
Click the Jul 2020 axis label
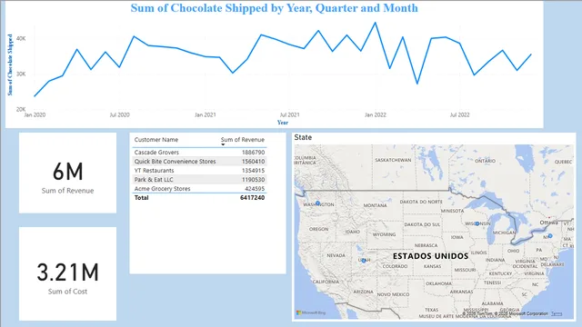(x=119, y=115)
